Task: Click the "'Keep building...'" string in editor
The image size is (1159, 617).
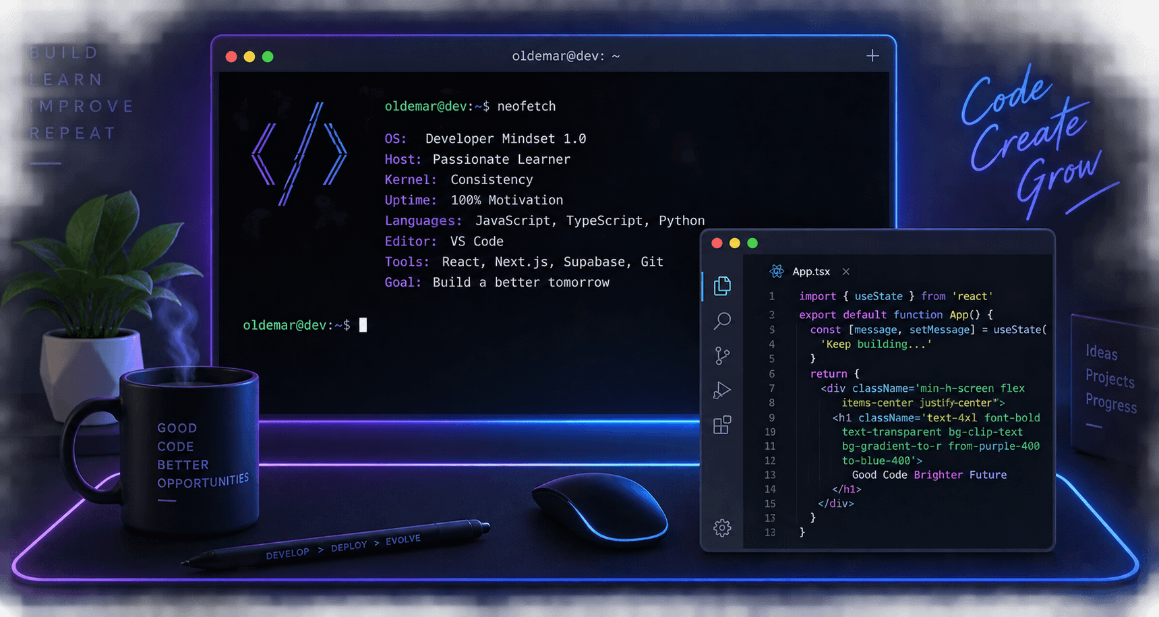Action: coord(876,344)
